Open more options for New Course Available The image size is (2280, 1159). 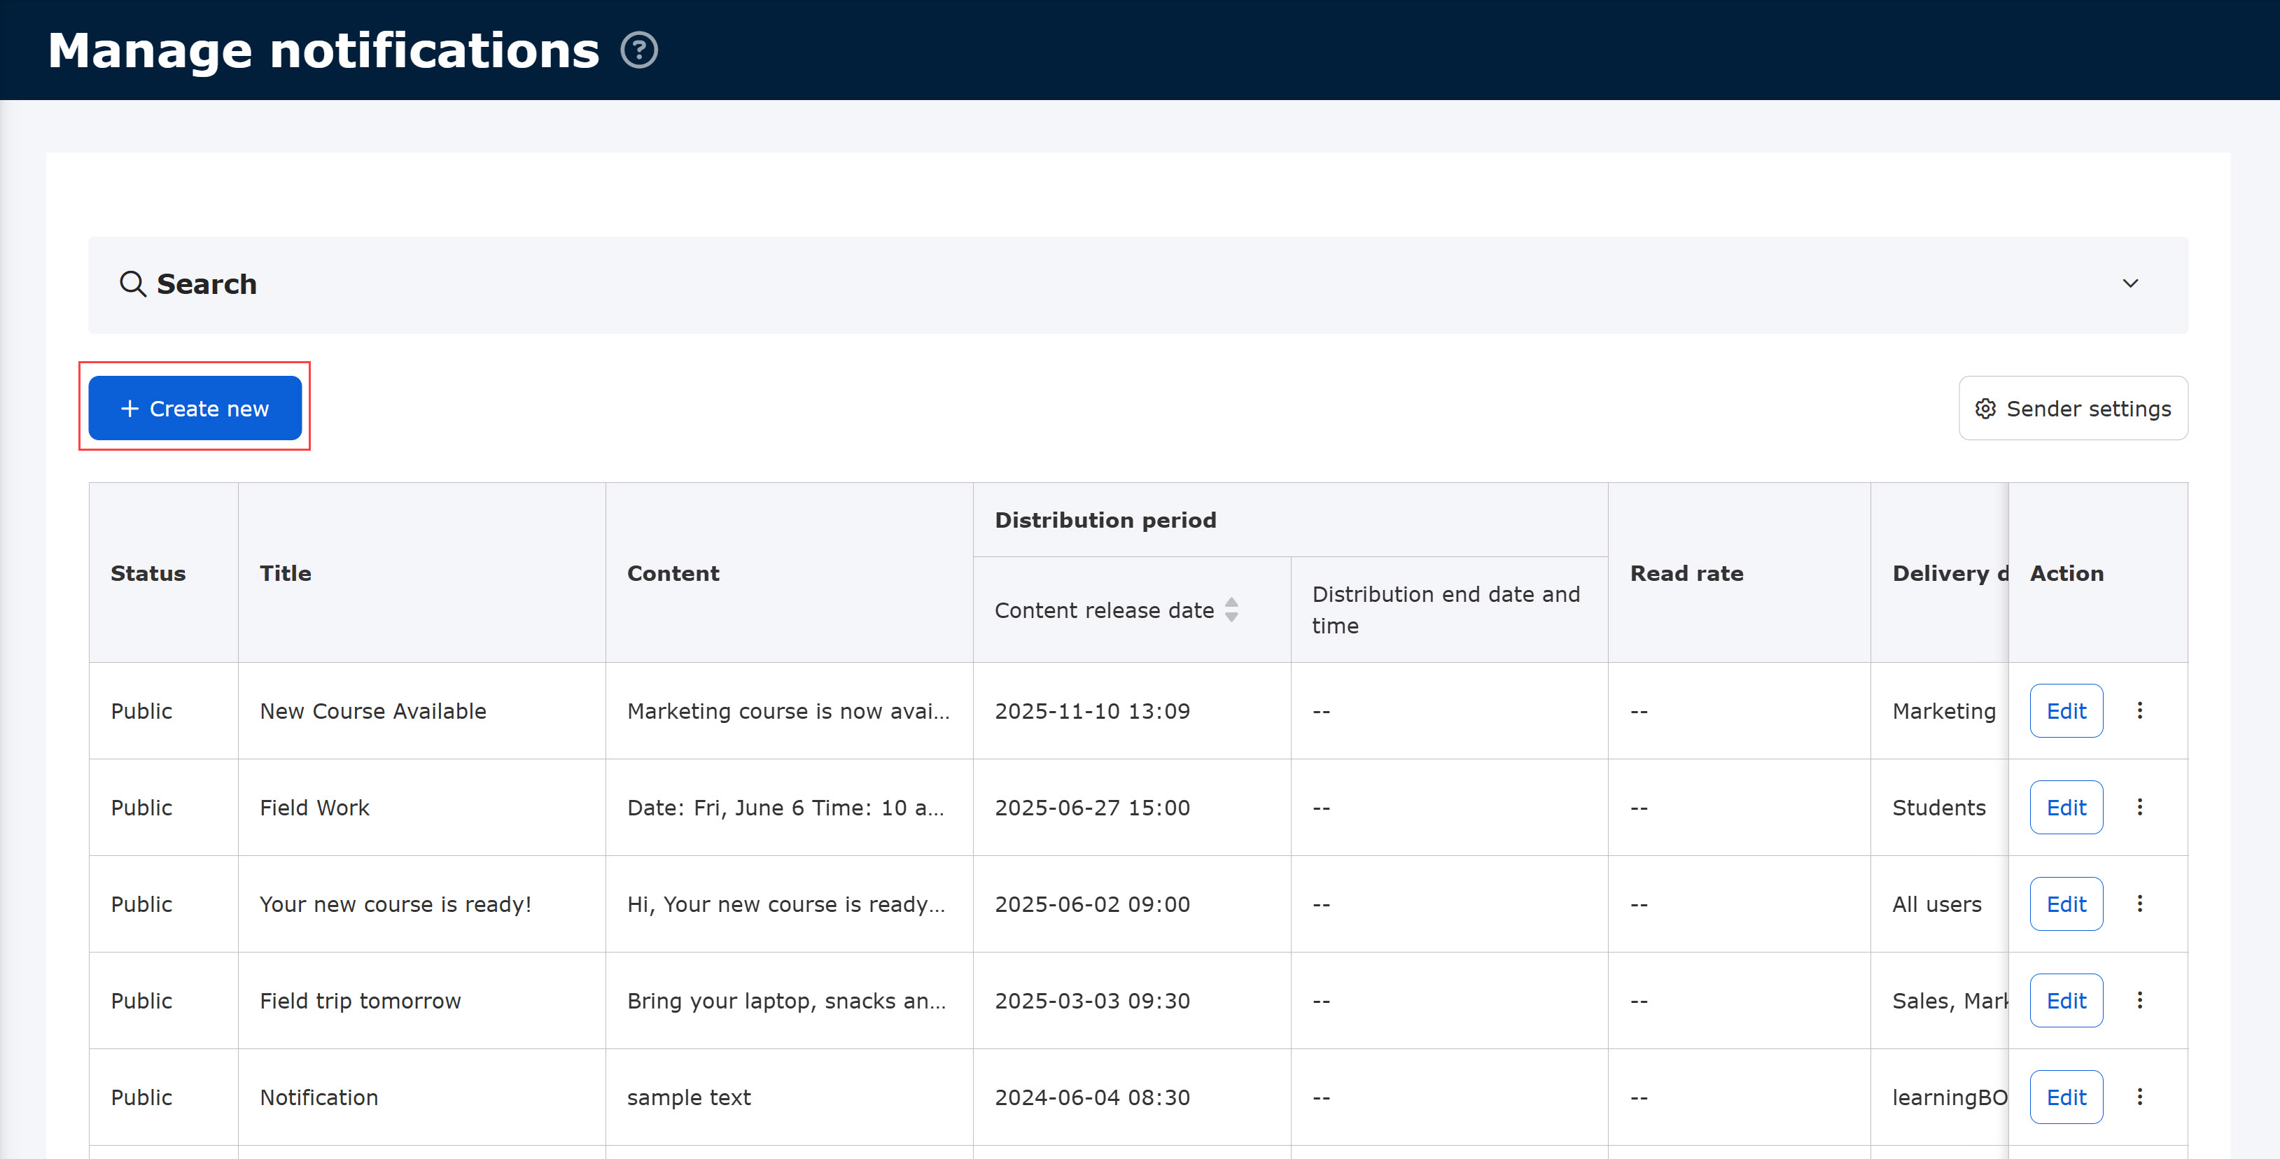click(2139, 710)
